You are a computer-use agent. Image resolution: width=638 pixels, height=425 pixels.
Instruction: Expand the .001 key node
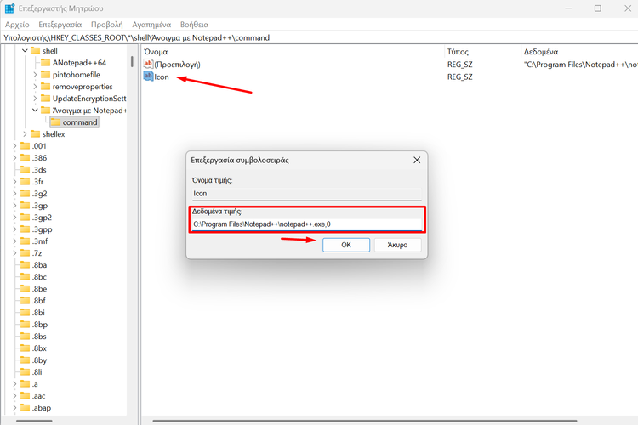tap(14, 146)
